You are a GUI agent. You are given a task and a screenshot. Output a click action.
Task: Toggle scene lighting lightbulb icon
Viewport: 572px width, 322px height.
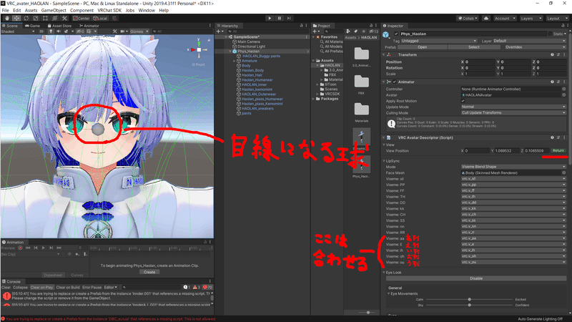51,31
